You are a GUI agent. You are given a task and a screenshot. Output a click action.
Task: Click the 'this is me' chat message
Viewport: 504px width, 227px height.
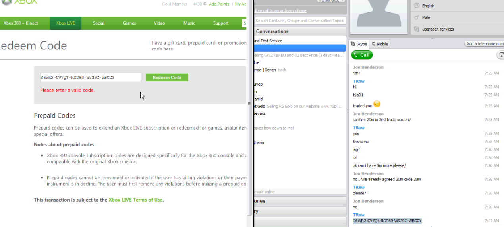point(361,142)
